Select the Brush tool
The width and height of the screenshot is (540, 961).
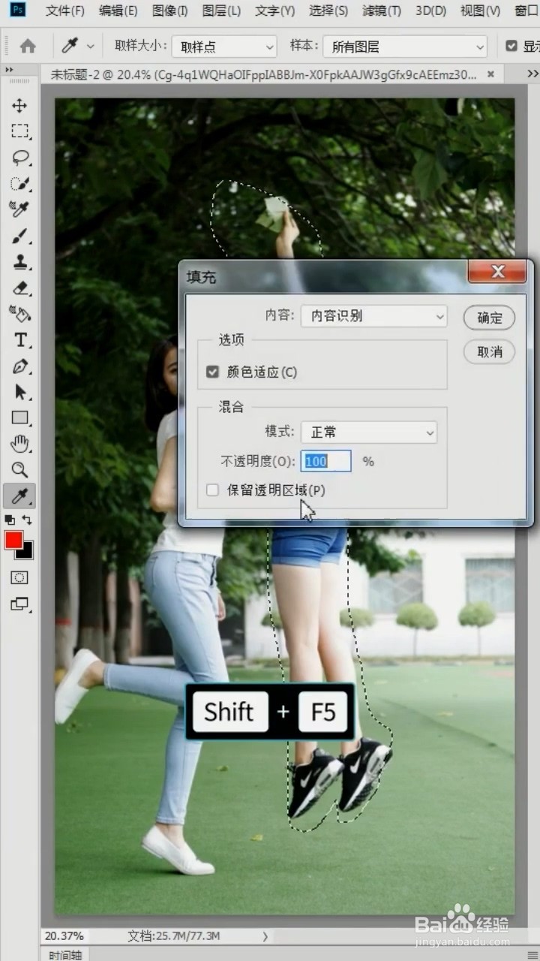coord(19,236)
